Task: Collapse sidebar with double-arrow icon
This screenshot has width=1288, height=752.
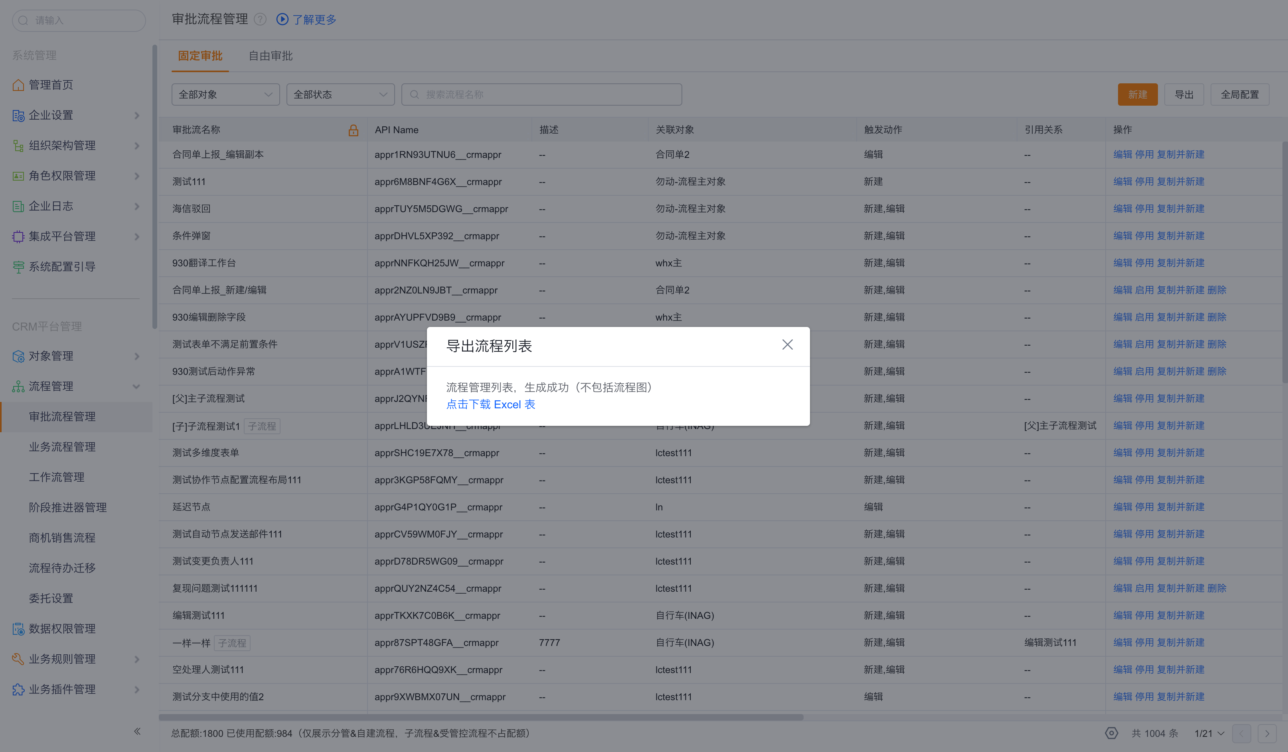Action: pos(137,731)
